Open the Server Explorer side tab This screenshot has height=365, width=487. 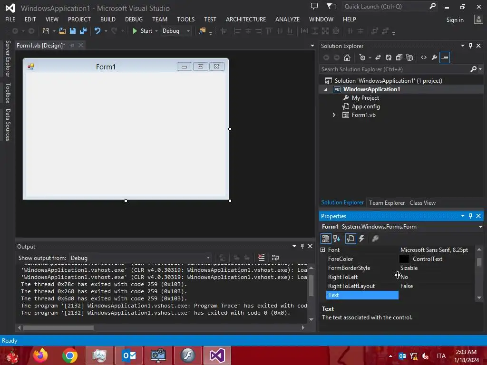click(x=8, y=58)
